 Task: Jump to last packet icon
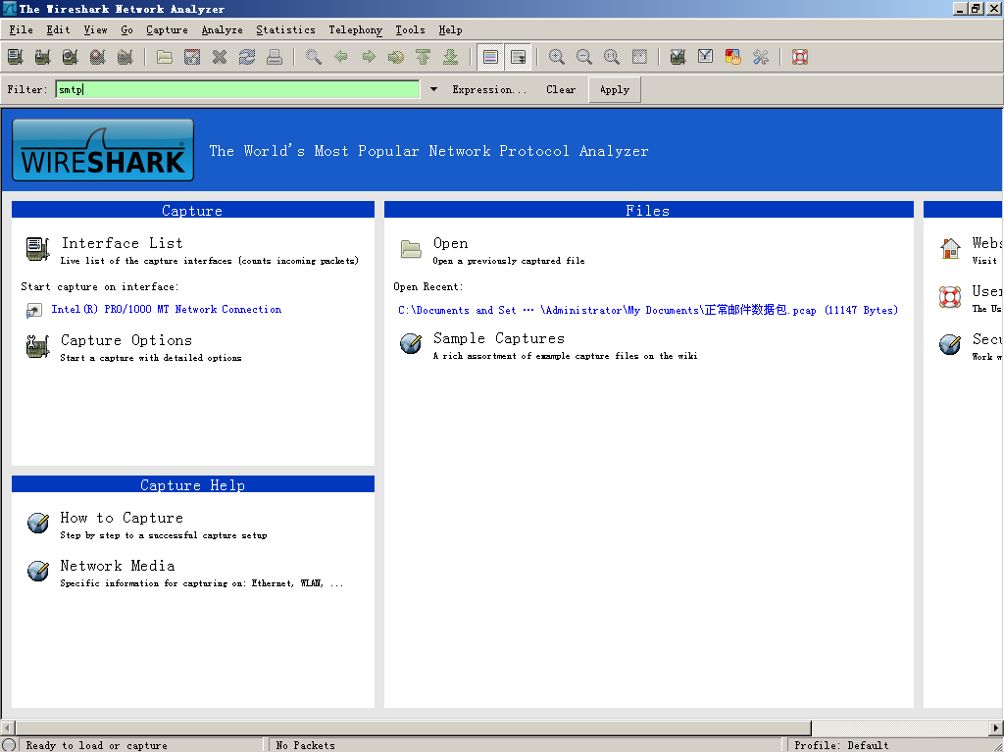451,57
